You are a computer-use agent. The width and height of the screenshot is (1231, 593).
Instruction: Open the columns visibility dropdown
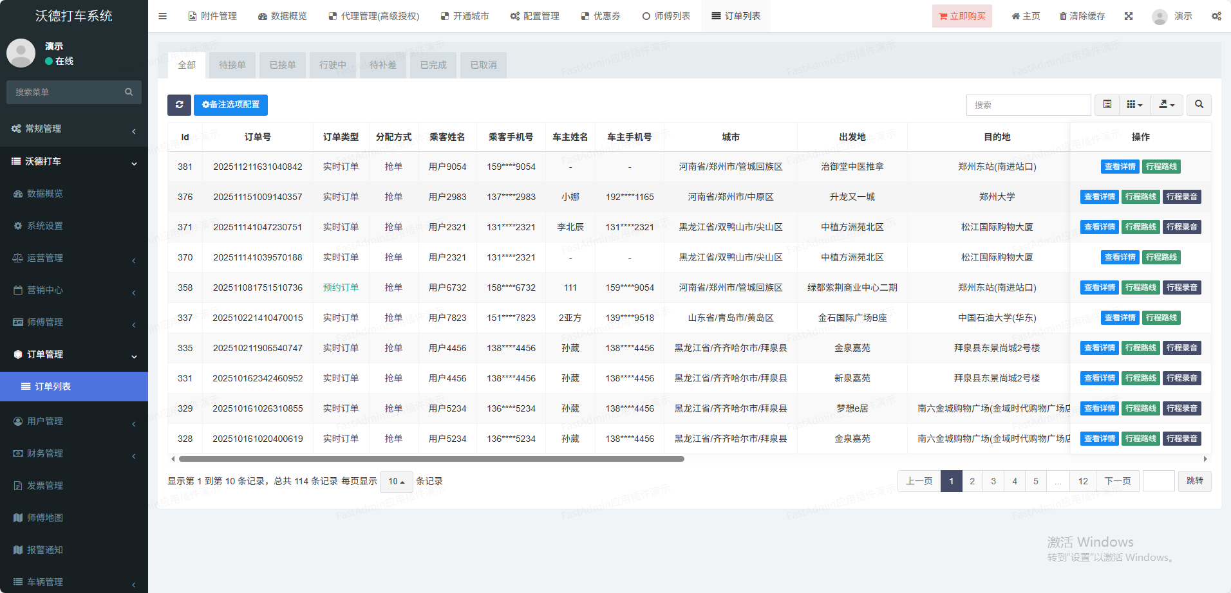(x=1134, y=105)
